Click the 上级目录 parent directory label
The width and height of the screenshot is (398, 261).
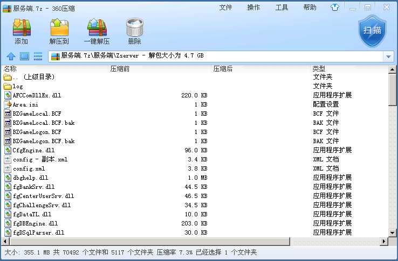click(39, 77)
